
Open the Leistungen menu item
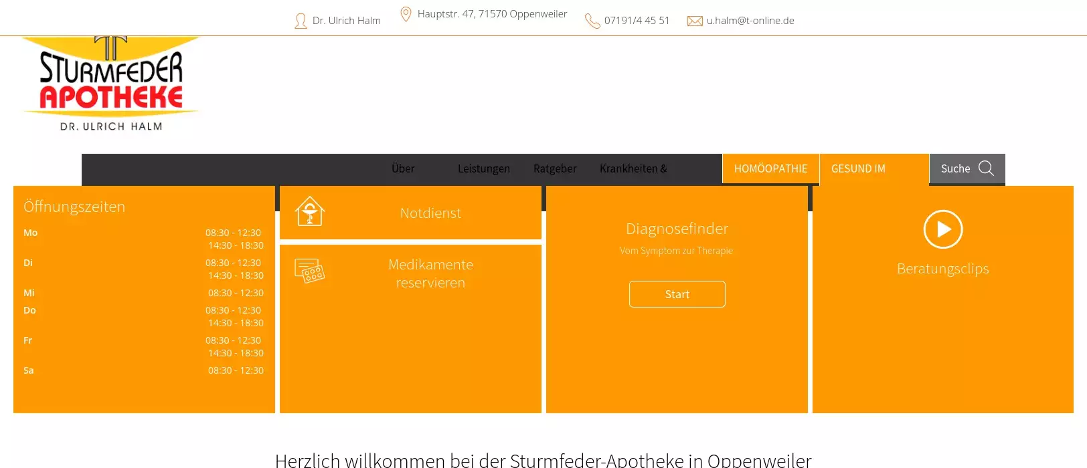(x=483, y=168)
